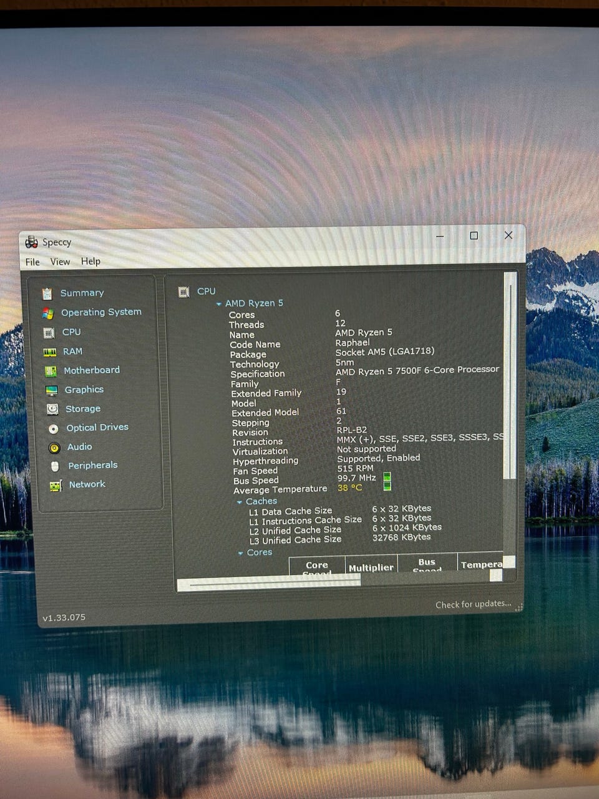The image size is (599, 799).
Task: Click the Core Speed column header
Action: (317, 566)
